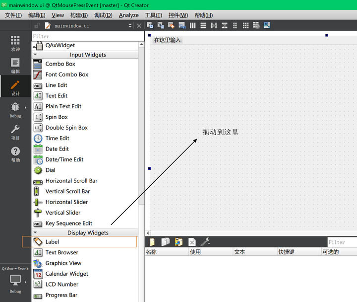Open the 构建(B) menu
The image size is (357, 302).
(79, 15)
